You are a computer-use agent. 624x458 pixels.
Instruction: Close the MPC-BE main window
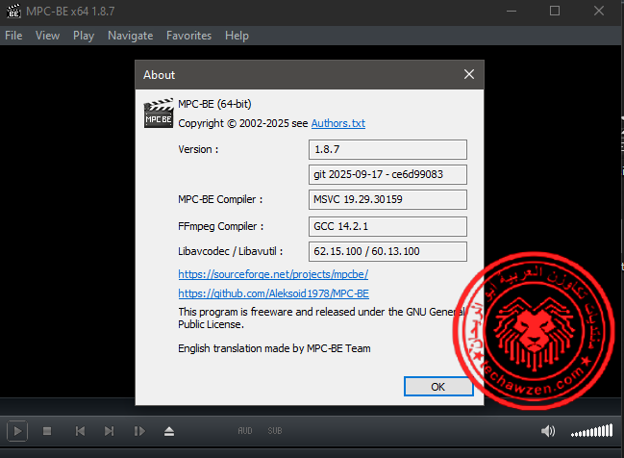coord(599,12)
